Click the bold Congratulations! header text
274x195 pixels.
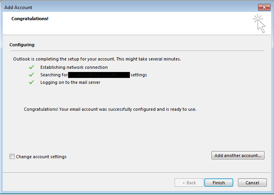pos(30,19)
